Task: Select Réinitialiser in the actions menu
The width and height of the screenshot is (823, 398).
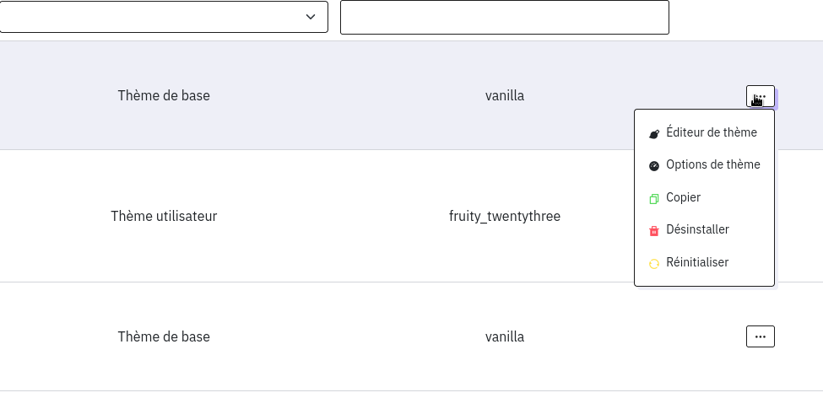Action: point(696,262)
